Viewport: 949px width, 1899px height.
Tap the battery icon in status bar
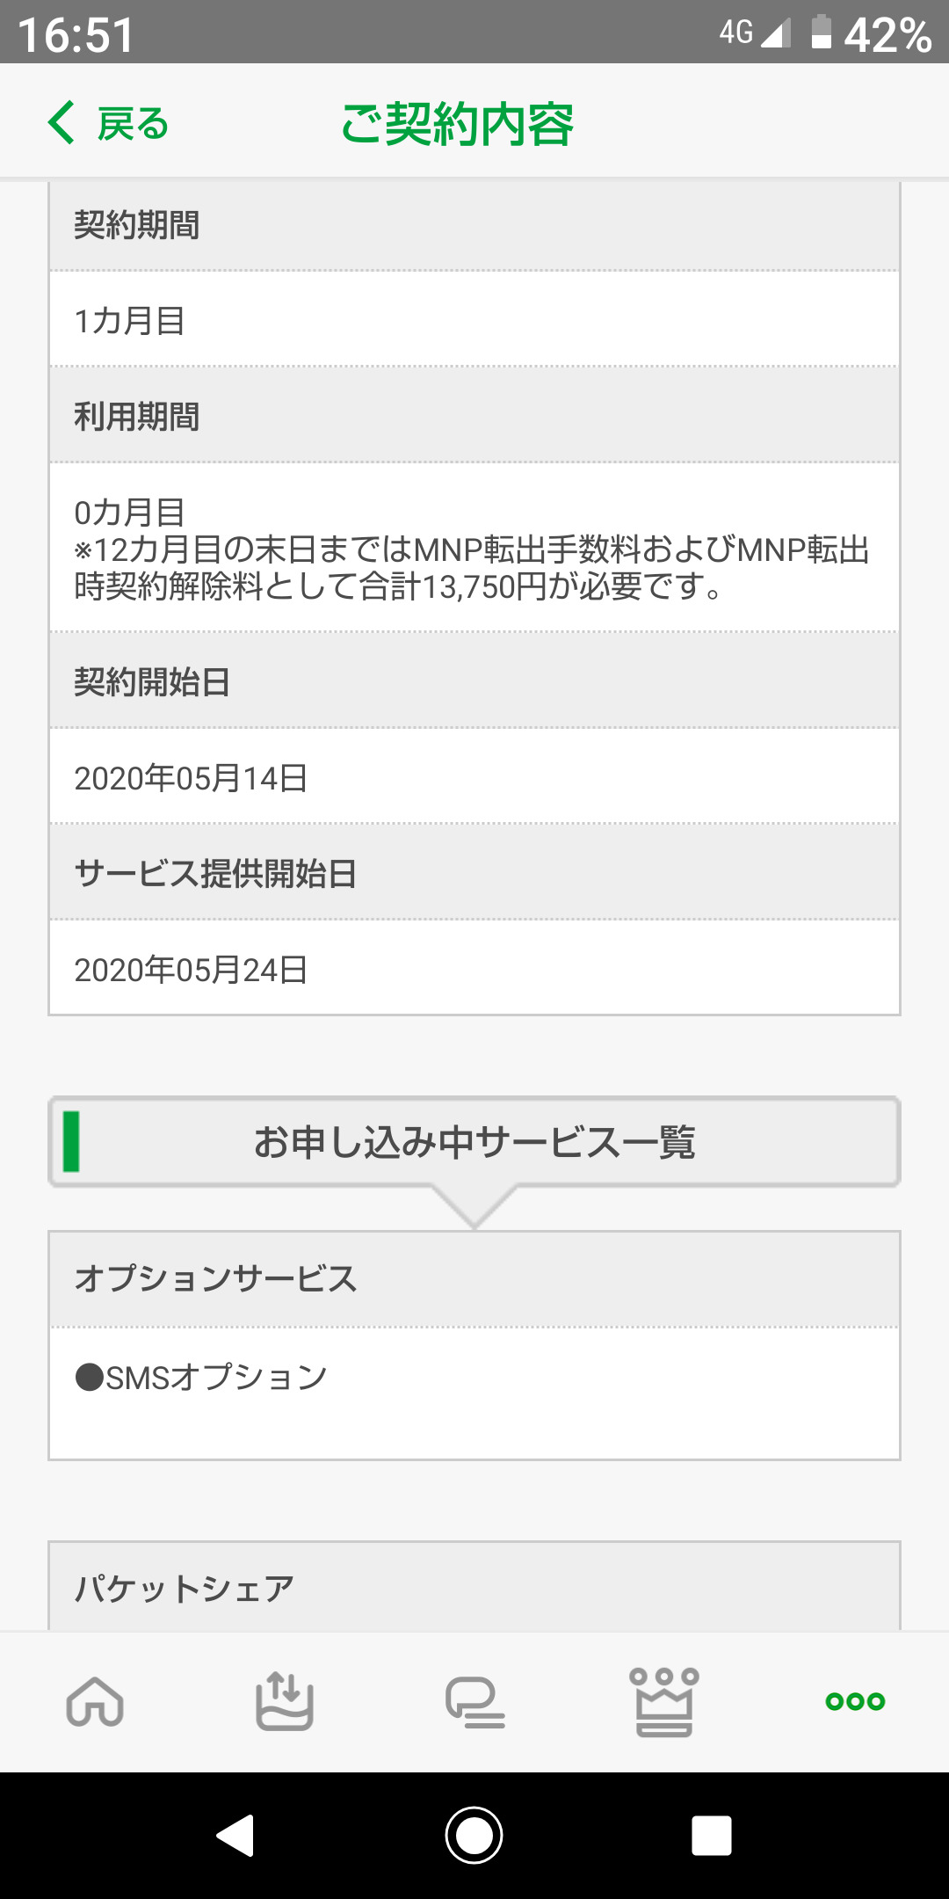822,33
